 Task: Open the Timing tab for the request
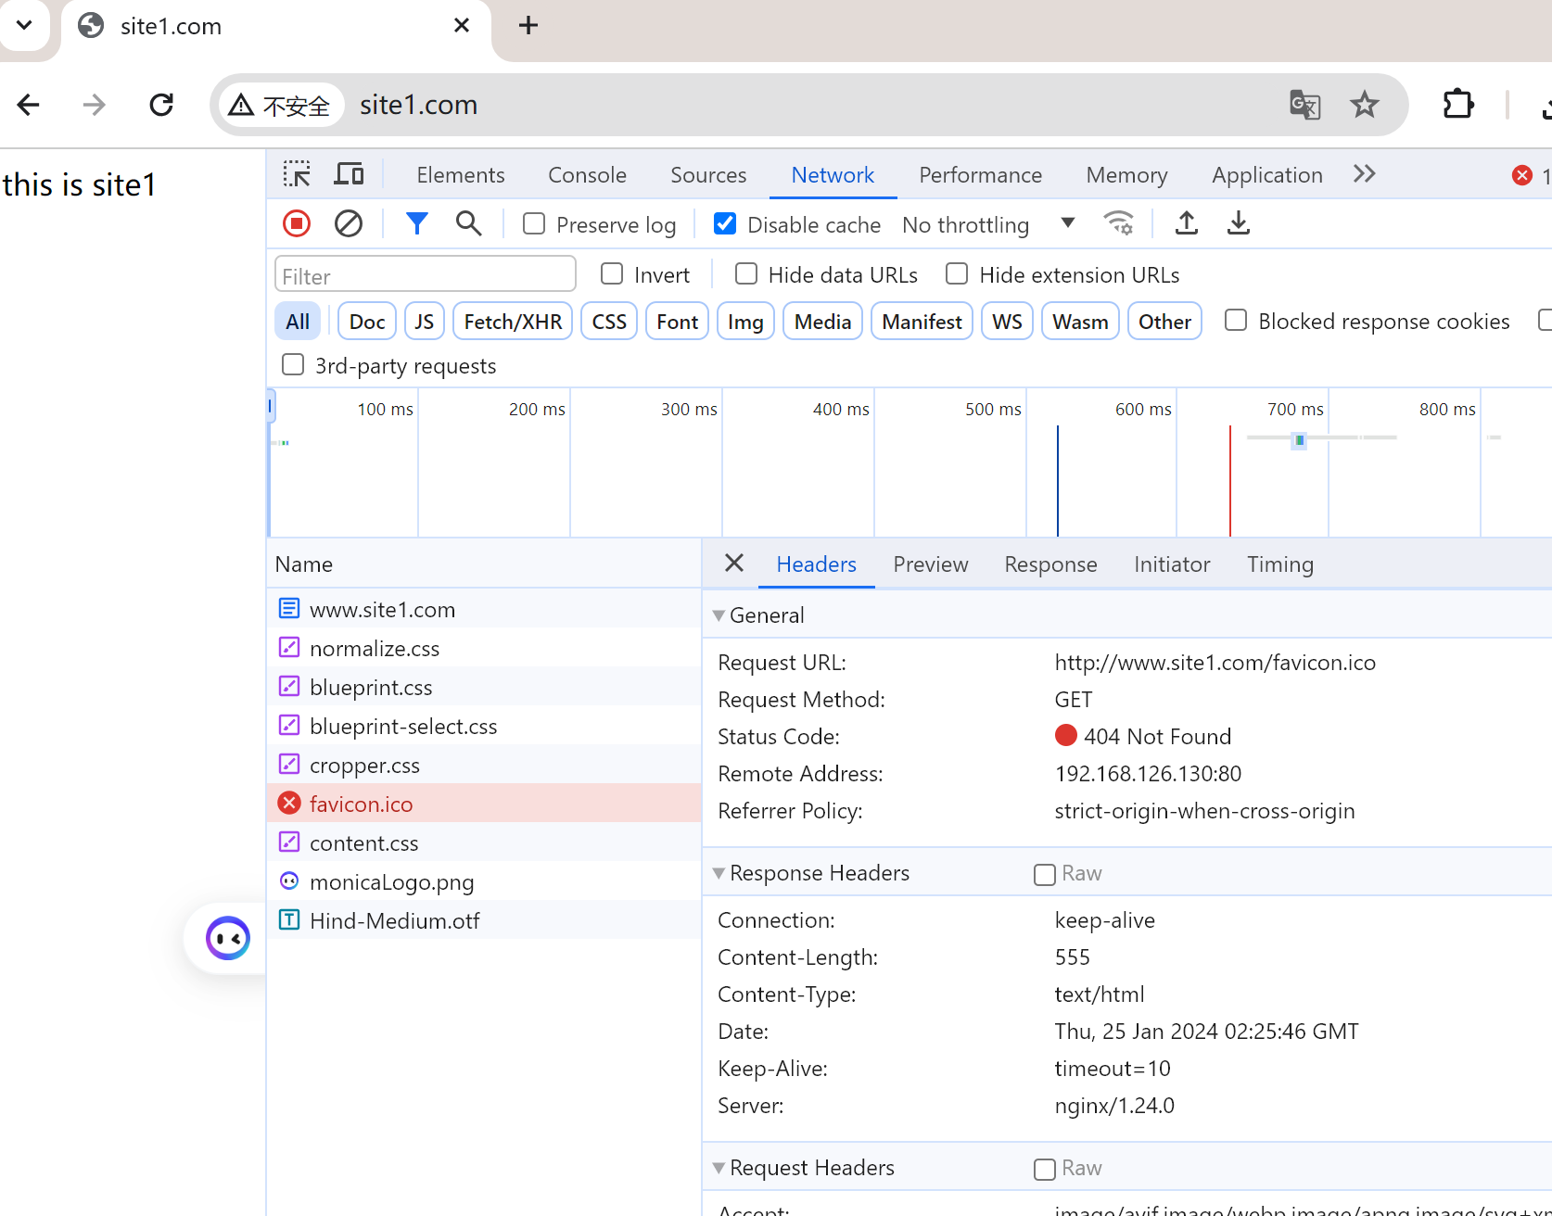pos(1279,564)
